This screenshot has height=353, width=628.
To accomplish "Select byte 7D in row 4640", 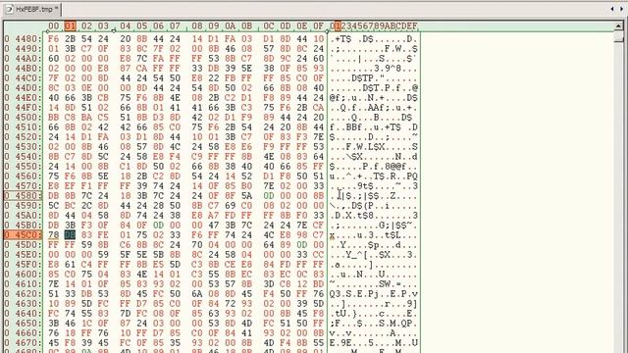I will (x=126, y=314).
